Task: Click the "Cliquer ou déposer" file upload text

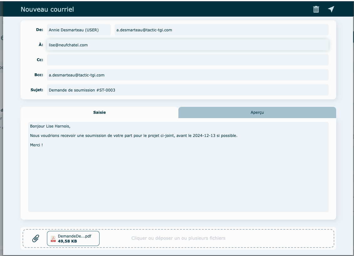Action: 178,238
